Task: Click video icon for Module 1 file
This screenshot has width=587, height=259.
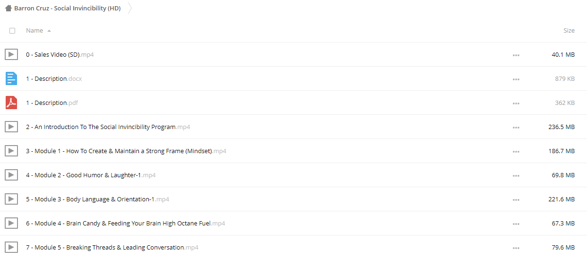Action: point(11,151)
